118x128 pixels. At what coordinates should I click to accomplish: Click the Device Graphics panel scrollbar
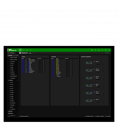point(108,62)
